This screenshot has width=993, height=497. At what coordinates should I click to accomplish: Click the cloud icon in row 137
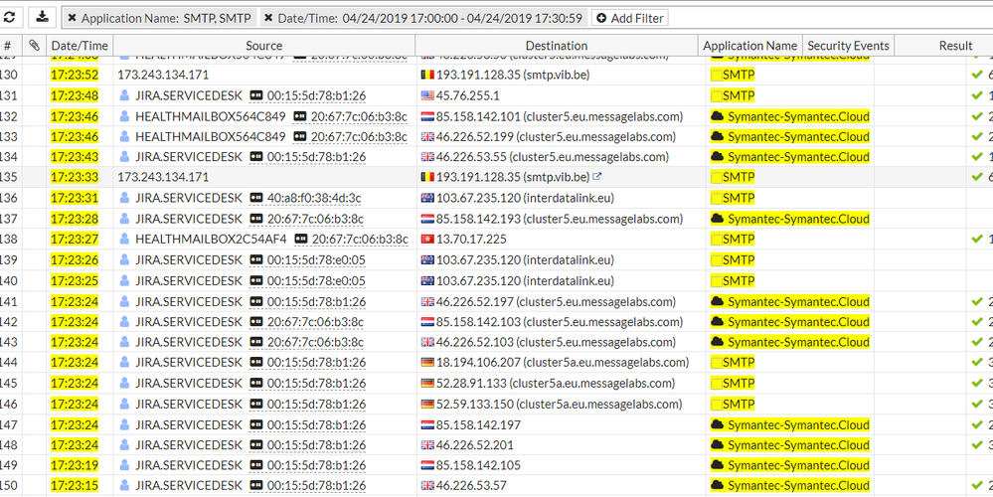point(718,219)
